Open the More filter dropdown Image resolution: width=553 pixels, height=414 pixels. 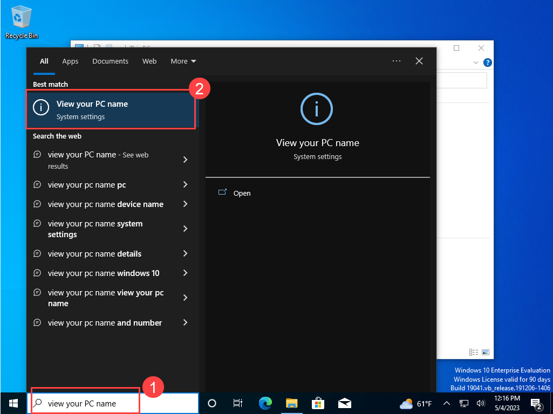point(183,61)
